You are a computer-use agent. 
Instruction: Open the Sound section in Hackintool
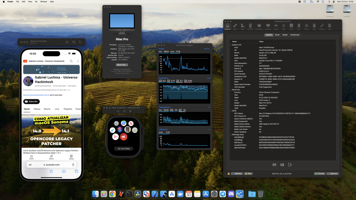(276, 26)
